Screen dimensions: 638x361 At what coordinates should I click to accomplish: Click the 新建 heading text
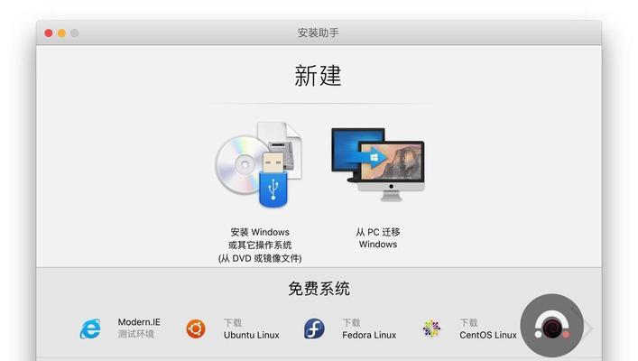318,76
